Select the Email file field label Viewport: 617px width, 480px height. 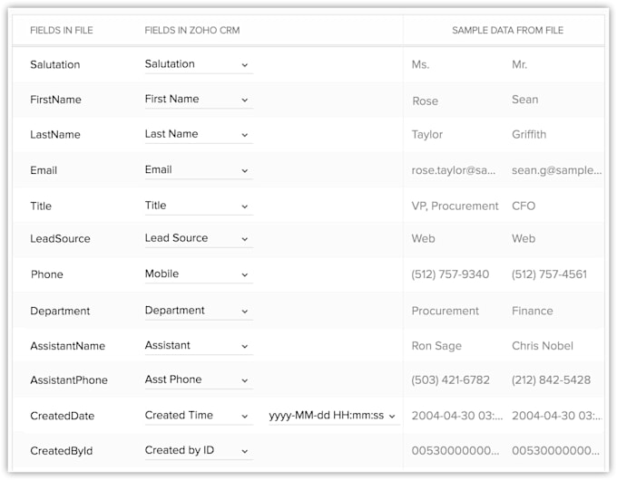[44, 170]
